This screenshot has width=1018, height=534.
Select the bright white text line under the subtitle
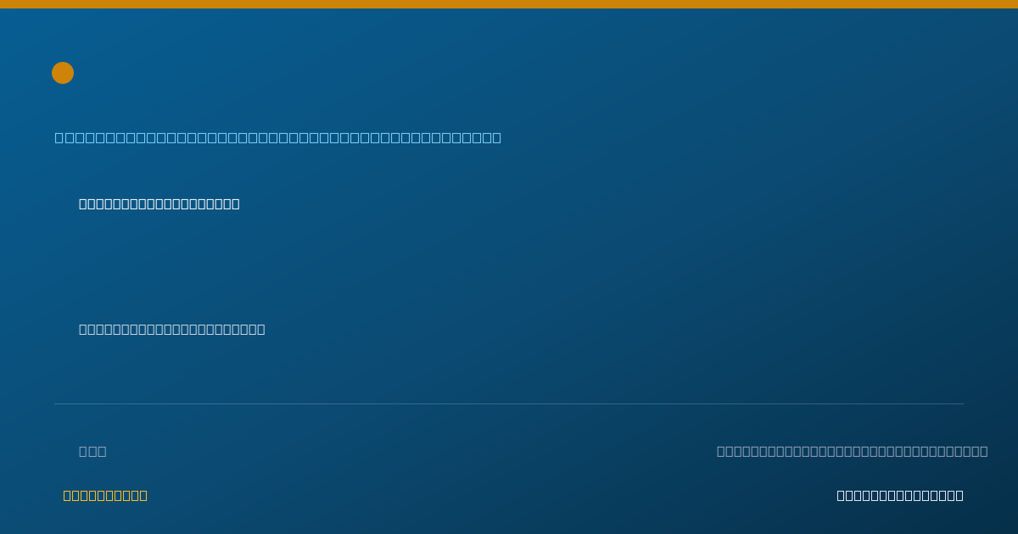(159, 203)
